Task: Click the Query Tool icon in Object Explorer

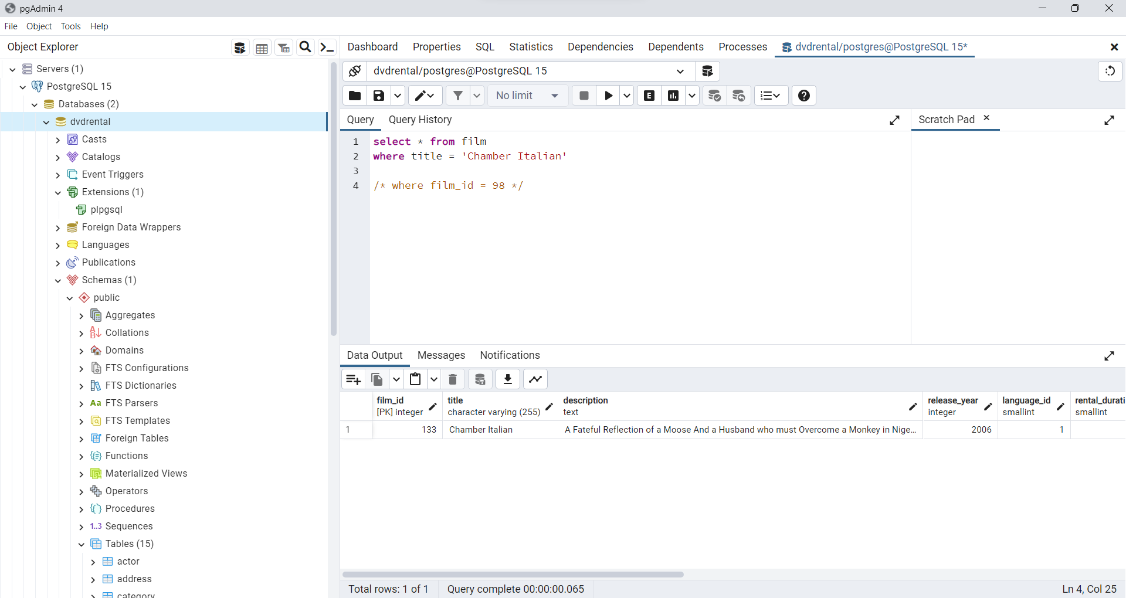Action: [239, 47]
